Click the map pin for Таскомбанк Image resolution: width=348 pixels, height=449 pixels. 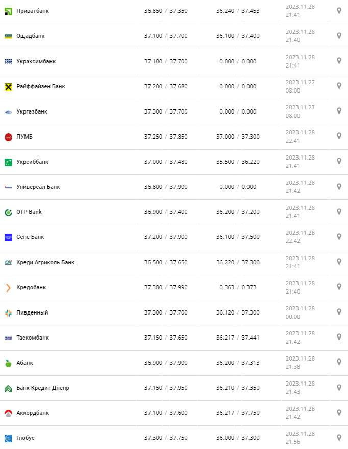point(339,337)
